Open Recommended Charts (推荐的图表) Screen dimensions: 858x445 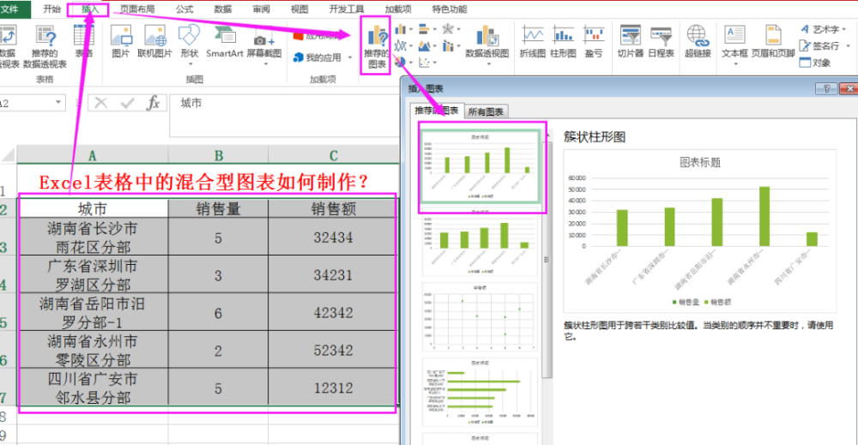pos(376,48)
